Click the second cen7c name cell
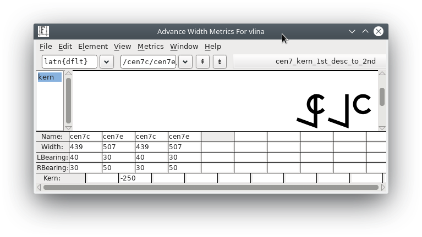 pos(151,137)
